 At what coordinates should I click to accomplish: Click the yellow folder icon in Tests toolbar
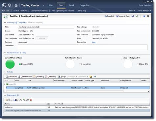91,77
